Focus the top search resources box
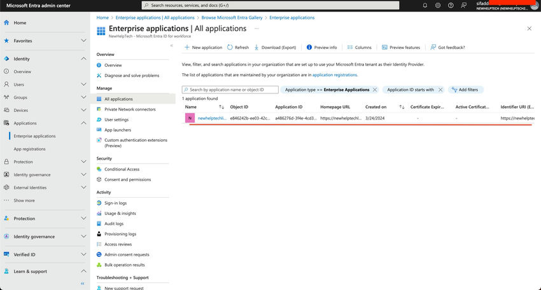 click(x=270, y=5)
